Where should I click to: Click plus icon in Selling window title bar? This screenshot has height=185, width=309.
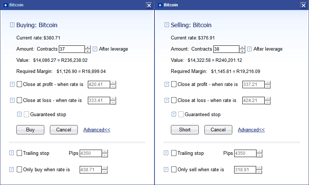point(160,5)
